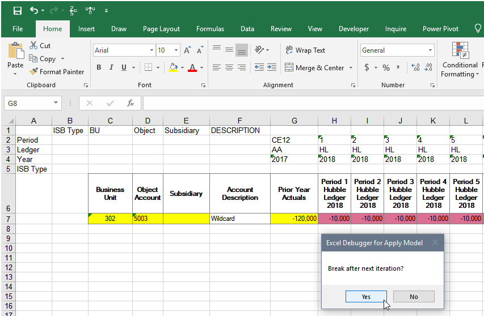Click the Percent Style icon
Screen dimensions: 484x316
click(x=386, y=68)
